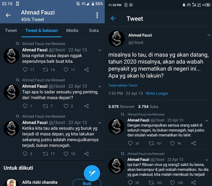Tap the floating compose tweet button
Image resolution: width=212 pixels, height=186 pixels.
pyautogui.click(x=92, y=172)
